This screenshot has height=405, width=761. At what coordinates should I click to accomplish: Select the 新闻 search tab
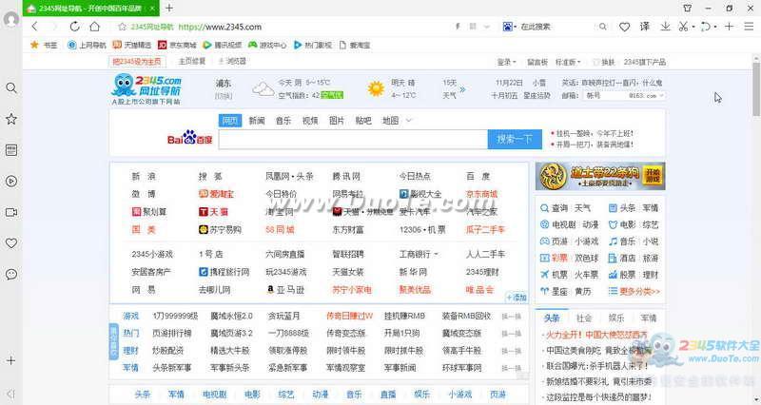(x=257, y=121)
